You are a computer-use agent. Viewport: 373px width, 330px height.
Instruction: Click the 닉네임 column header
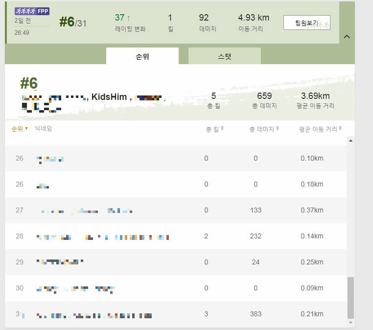pyautogui.click(x=44, y=128)
